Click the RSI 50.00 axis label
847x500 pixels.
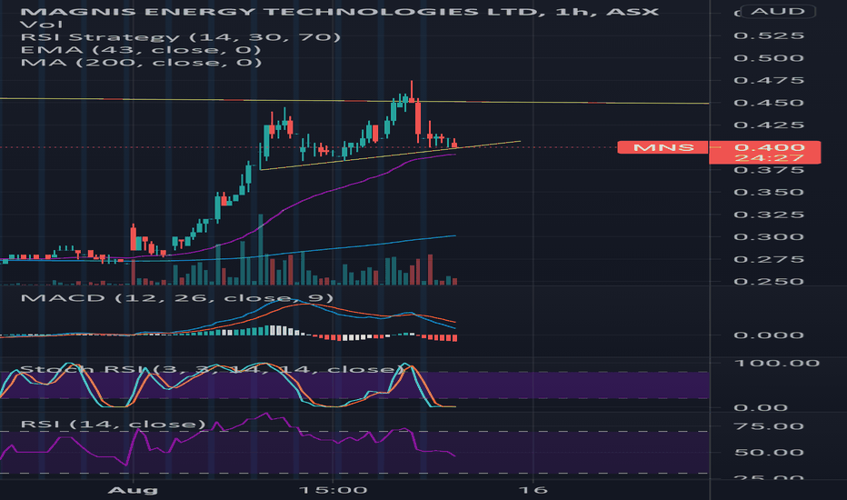[x=769, y=453]
